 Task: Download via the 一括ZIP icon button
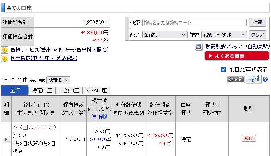pyautogui.click(x=253, y=79)
